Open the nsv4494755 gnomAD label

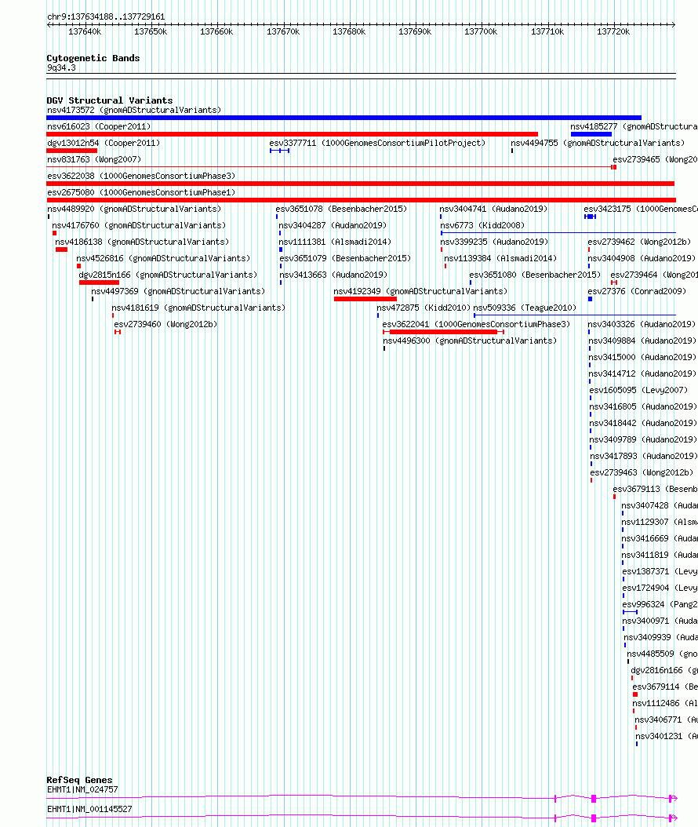click(598, 142)
